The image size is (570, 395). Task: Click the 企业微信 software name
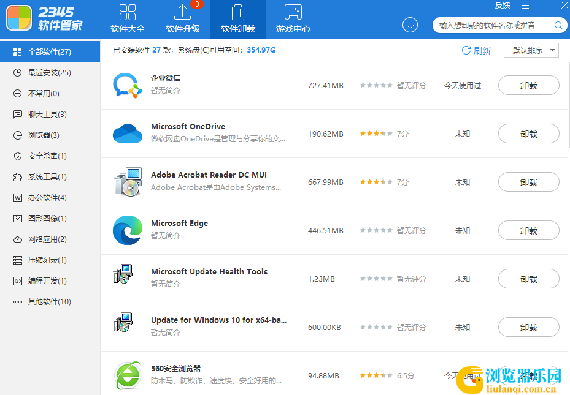coord(166,78)
